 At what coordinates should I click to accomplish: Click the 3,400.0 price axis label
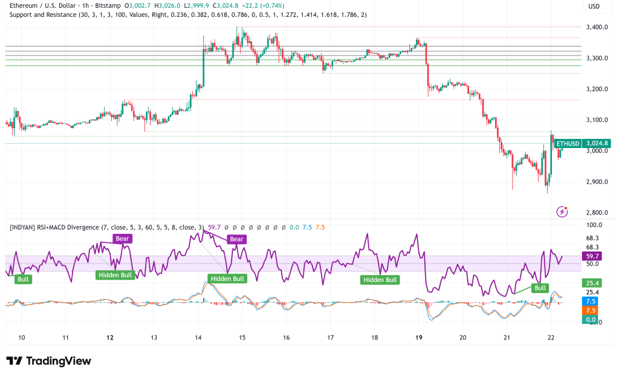point(597,27)
